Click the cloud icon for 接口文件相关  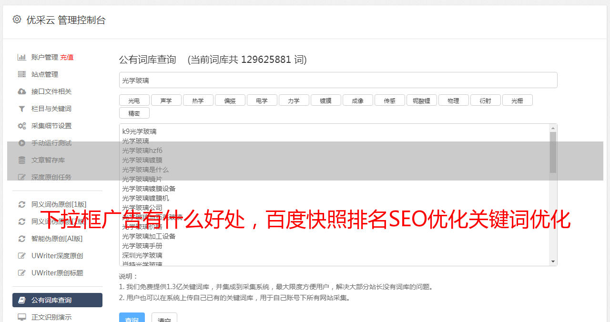click(x=21, y=91)
